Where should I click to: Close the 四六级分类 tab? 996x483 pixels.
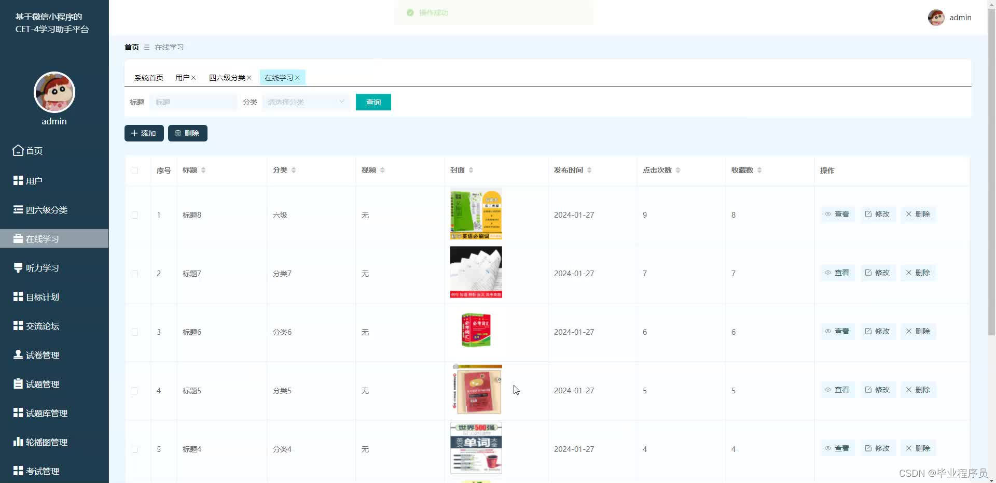click(x=249, y=78)
